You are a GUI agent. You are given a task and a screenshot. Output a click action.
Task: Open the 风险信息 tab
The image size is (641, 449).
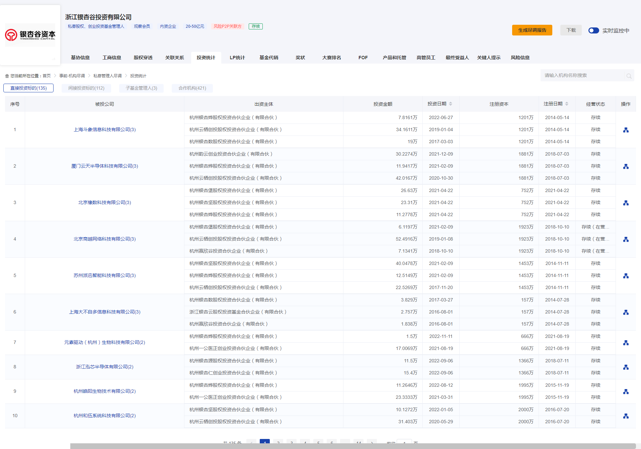[520, 58]
